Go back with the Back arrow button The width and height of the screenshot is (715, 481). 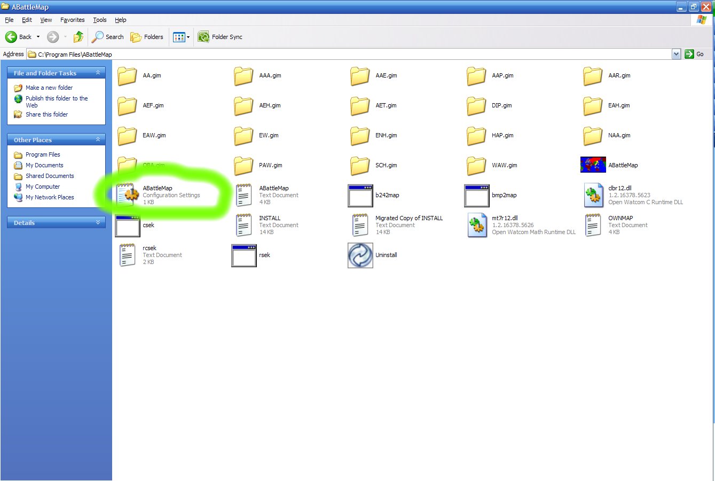pos(19,37)
